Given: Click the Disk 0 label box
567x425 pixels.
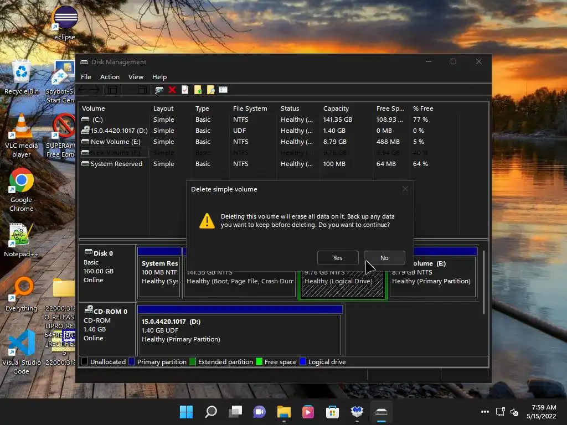Looking at the screenshot, I should 107,272.
